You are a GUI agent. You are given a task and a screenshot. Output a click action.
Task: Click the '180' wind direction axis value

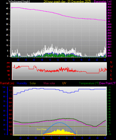coord(8,71)
